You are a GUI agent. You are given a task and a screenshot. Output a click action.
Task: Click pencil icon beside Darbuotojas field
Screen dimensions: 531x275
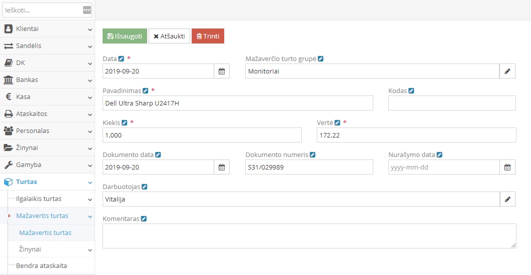(507, 199)
